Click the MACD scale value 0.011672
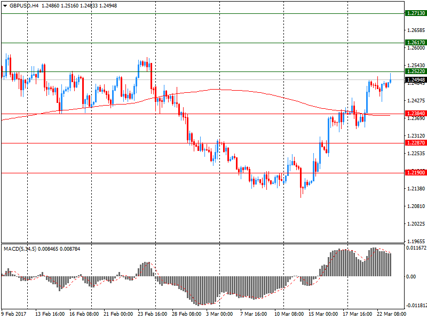 click(416, 248)
